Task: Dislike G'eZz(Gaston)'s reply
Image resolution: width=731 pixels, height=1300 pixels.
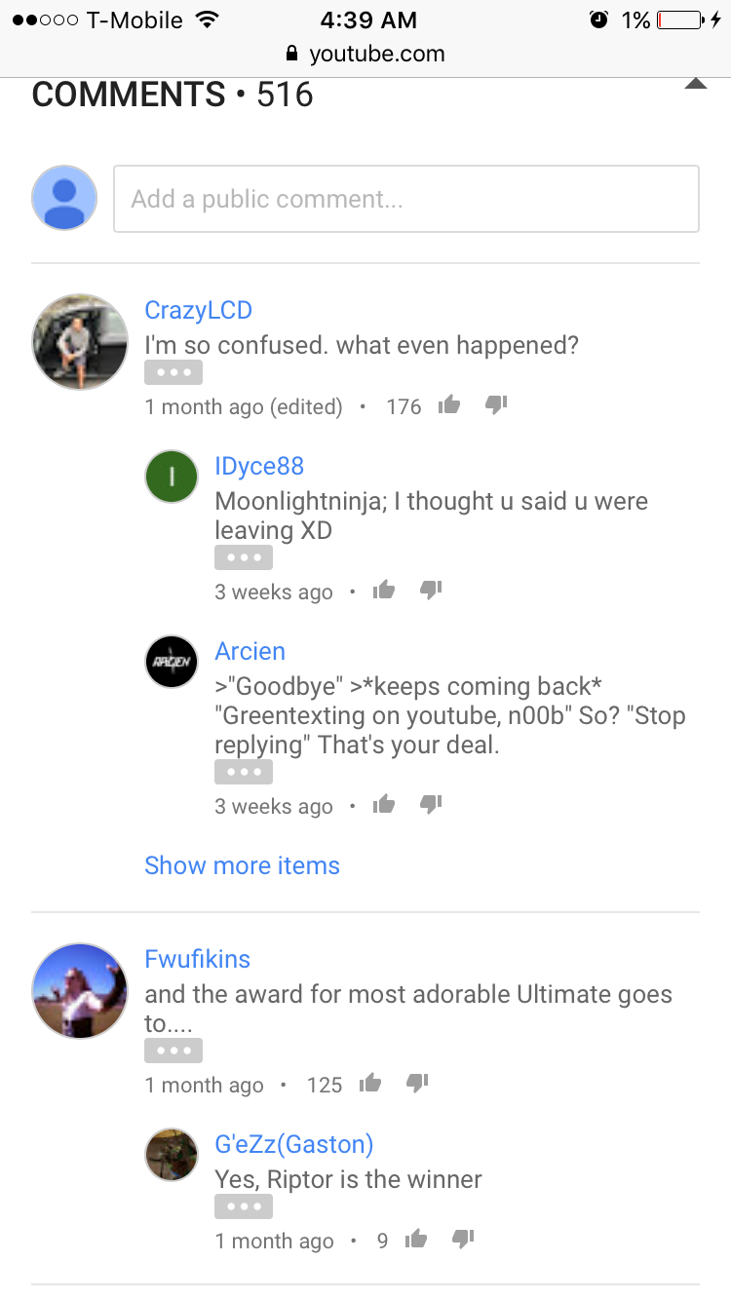Action: pos(464,1239)
